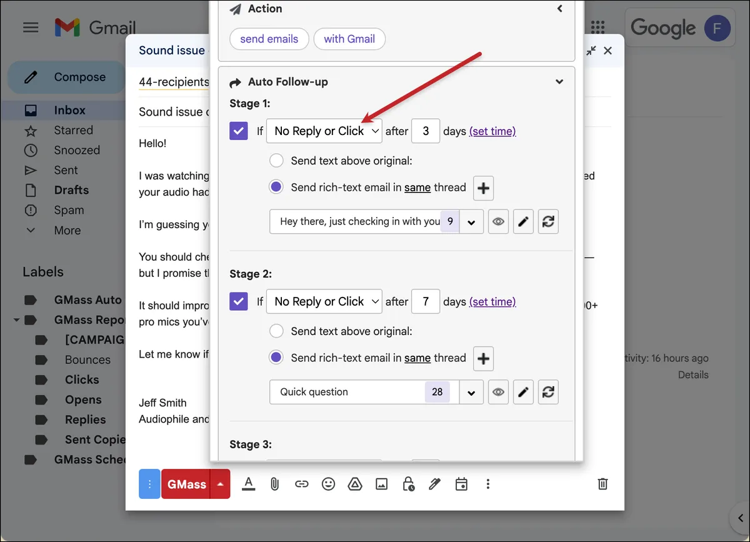This screenshot has width=750, height=542.
Task: Click Stage 1 set time link
Action: click(x=492, y=131)
